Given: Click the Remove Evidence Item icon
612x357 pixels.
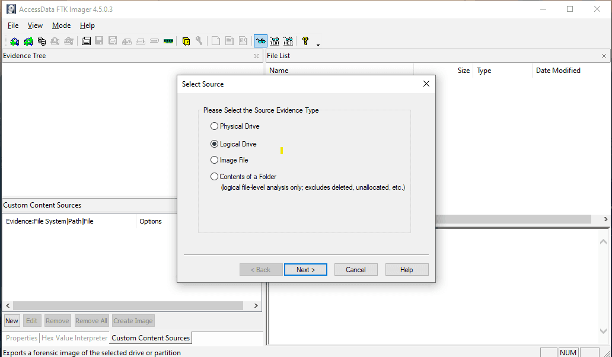Looking at the screenshot, I should pos(55,41).
